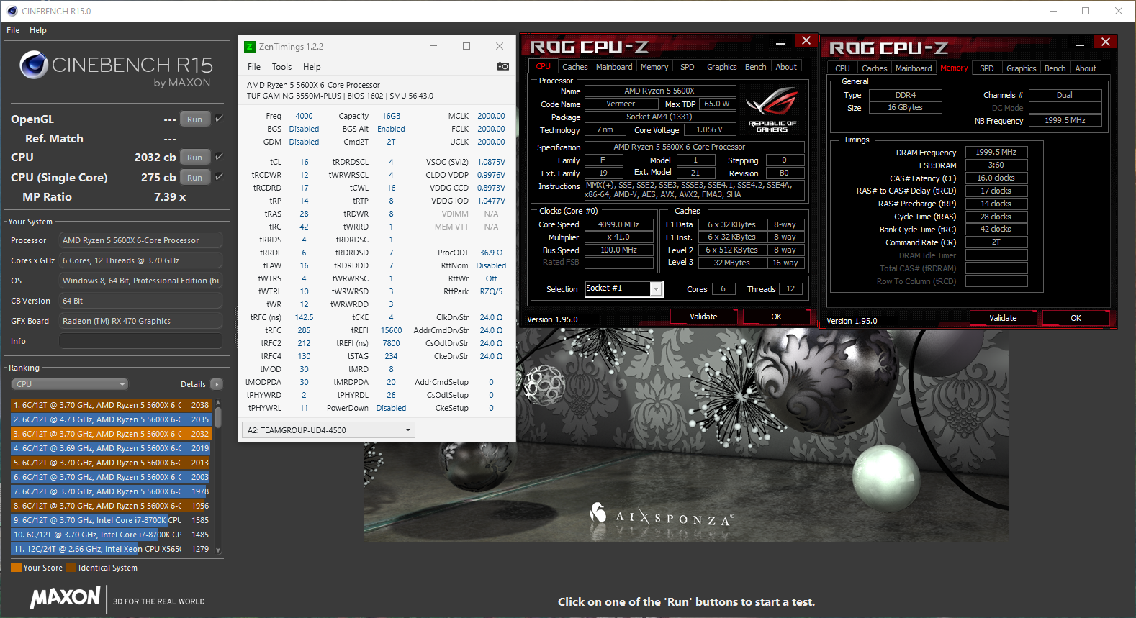The image size is (1136, 618).
Task: Select ranking entry 1 scoring 2038
Action: tap(111, 405)
